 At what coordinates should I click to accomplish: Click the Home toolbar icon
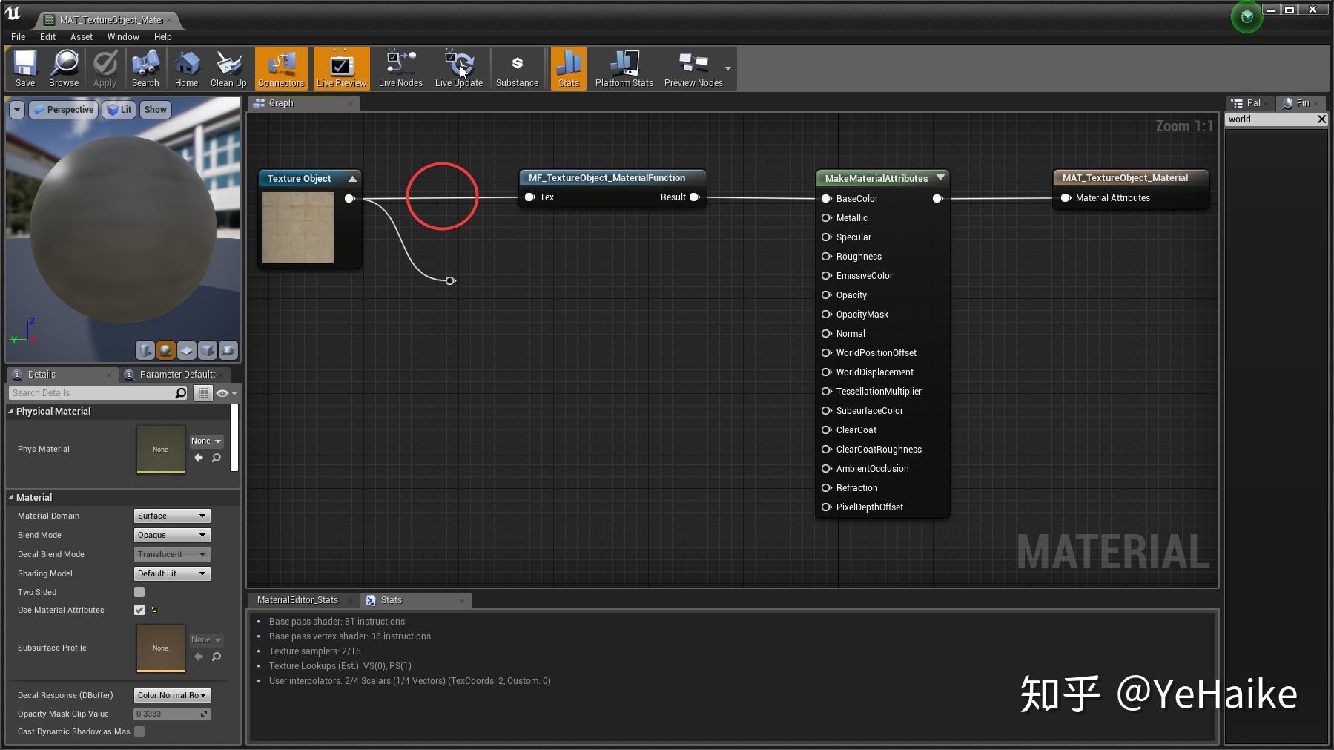(x=186, y=68)
